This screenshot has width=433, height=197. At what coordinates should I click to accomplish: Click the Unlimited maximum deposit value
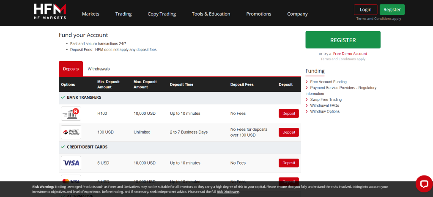142,132
